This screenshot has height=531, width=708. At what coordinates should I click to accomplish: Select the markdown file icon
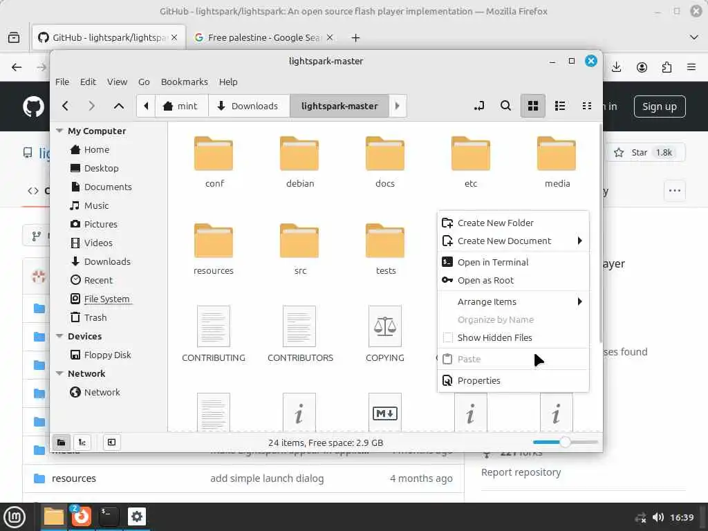pos(384,412)
